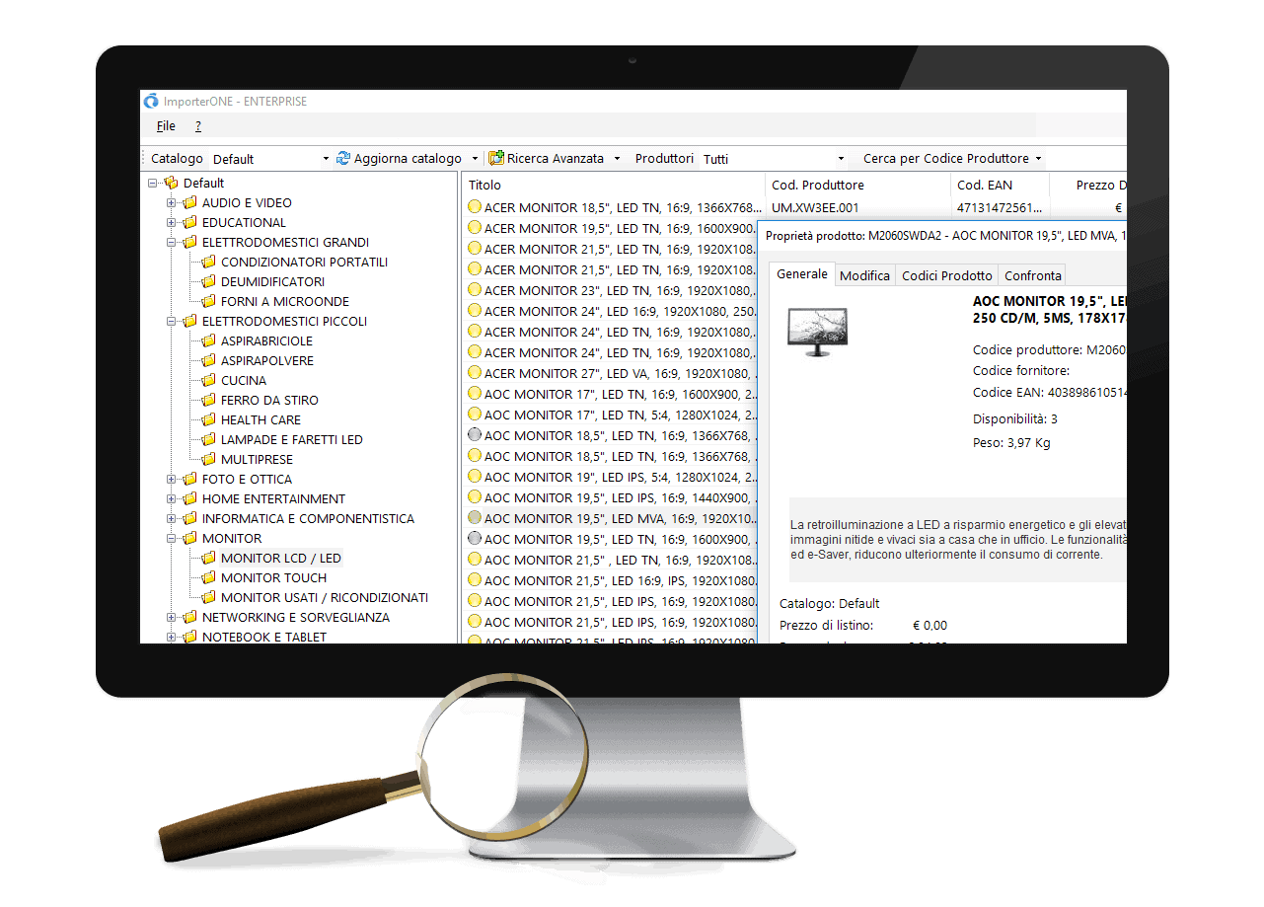Image resolution: width=1264 pixels, height=907 pixels.
Task: Expand the EDUCATIONAL tree node
Action: 171,222
